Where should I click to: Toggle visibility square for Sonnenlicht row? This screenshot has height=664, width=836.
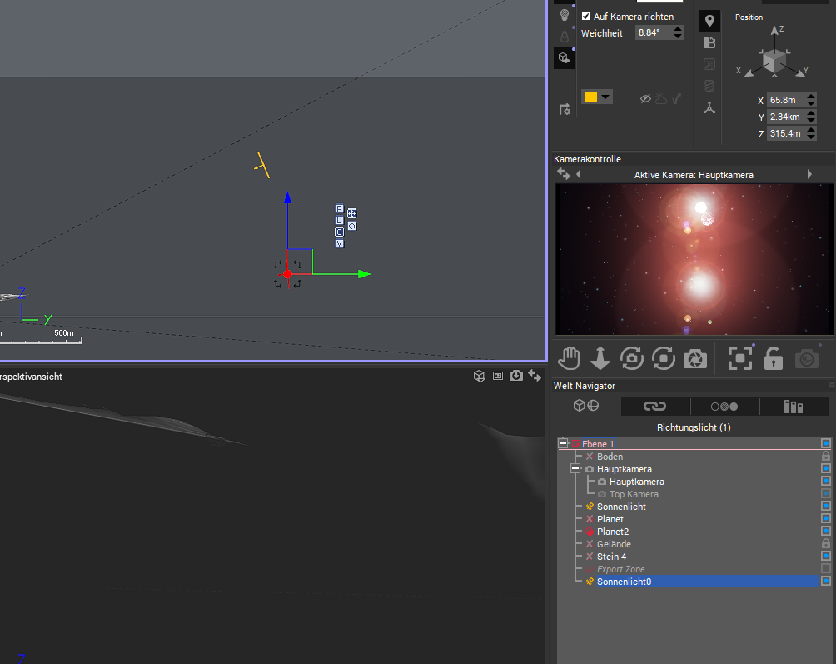pos(826,506)
